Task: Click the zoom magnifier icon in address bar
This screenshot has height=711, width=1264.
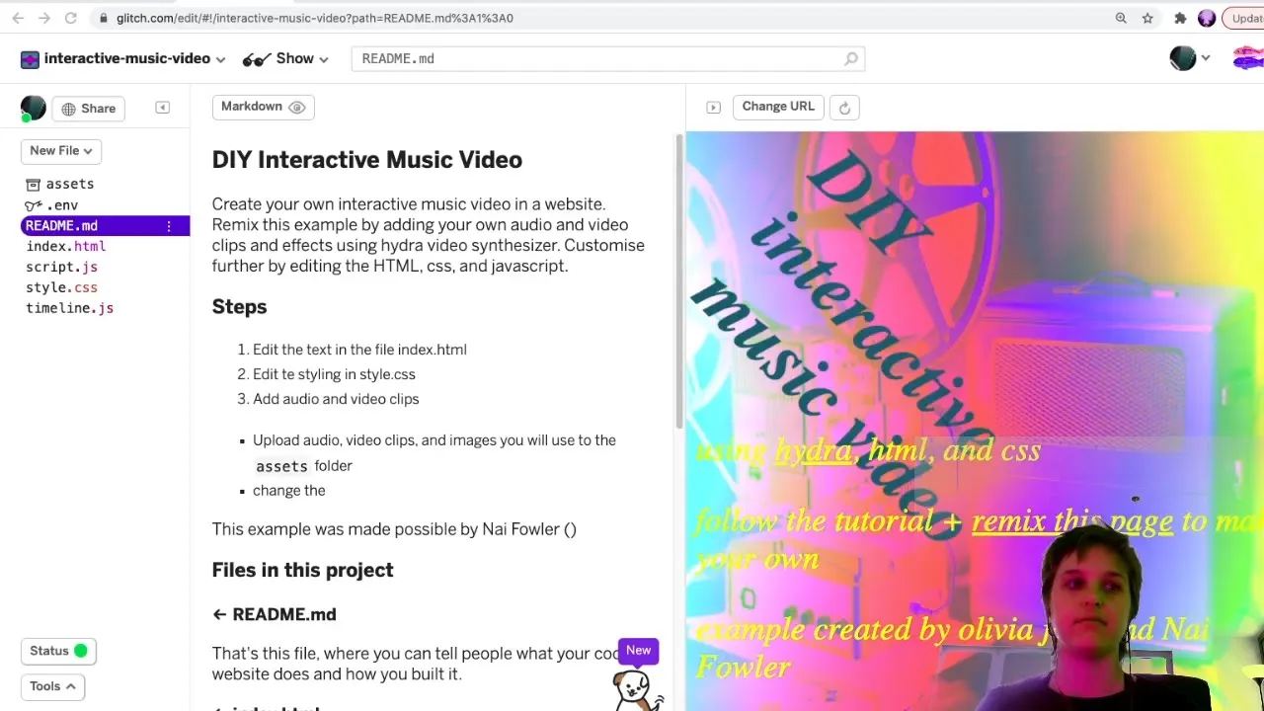Action: [1121, 18]
